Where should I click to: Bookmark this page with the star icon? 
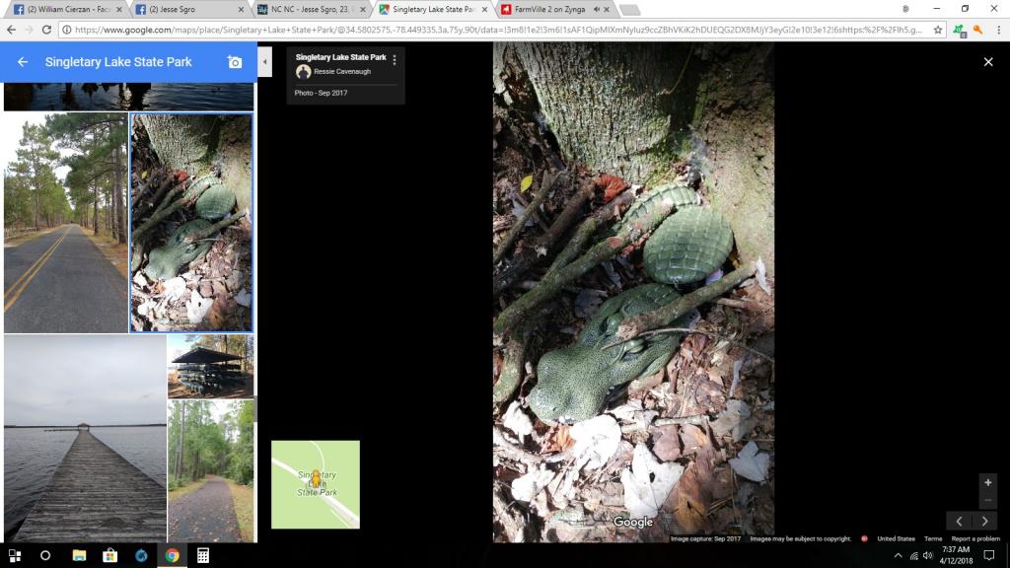(938, 30)
